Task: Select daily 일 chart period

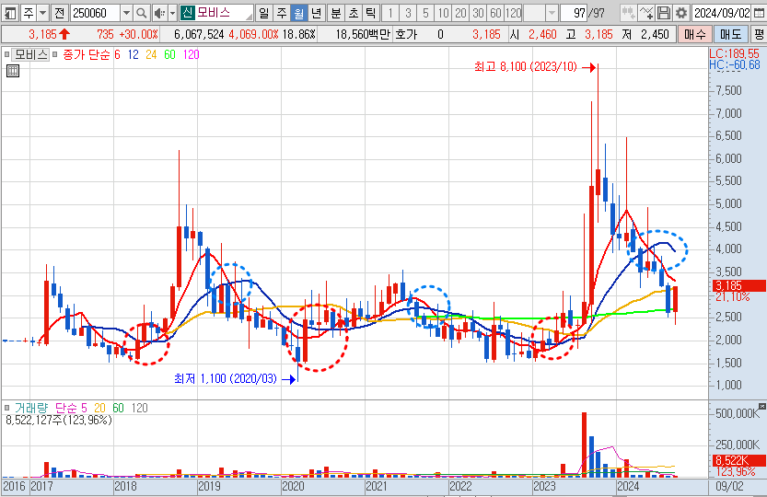Action: [263, 13]
